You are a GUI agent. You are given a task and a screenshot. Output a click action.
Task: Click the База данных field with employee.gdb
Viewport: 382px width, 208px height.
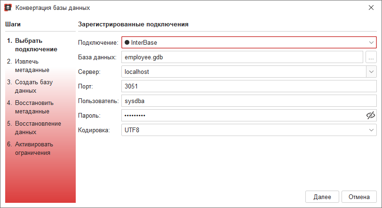(x=242, y=57)
